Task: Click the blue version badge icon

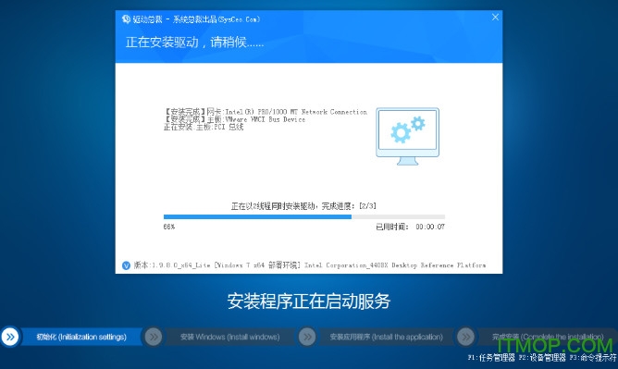Action: click(126, 265)
